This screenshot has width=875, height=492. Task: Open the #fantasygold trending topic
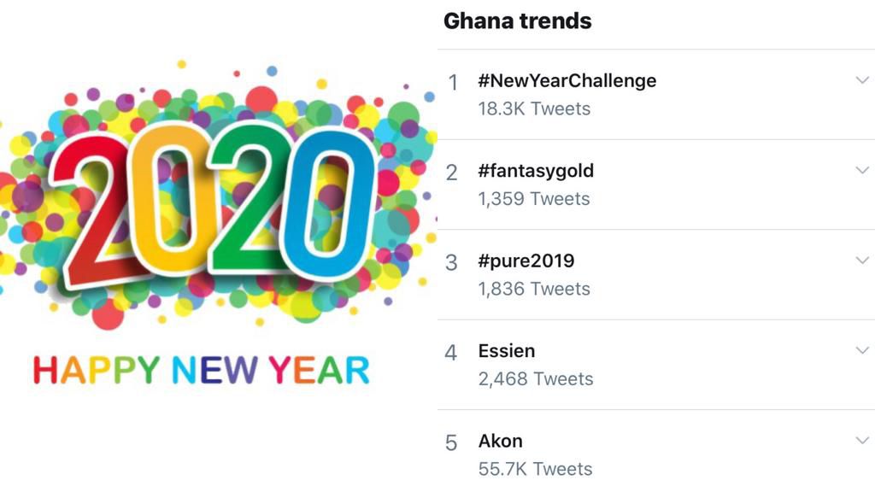click(x=535, y=170)
